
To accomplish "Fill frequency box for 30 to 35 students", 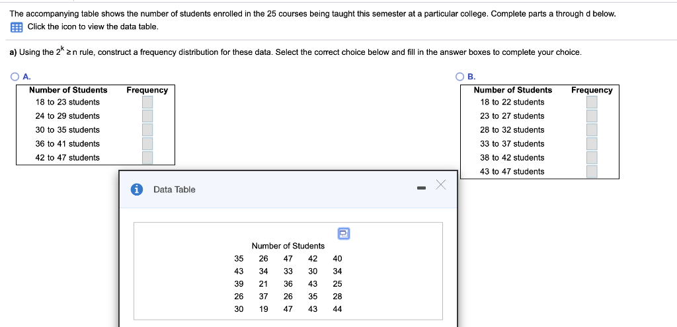I will click(x=147, y=130).
